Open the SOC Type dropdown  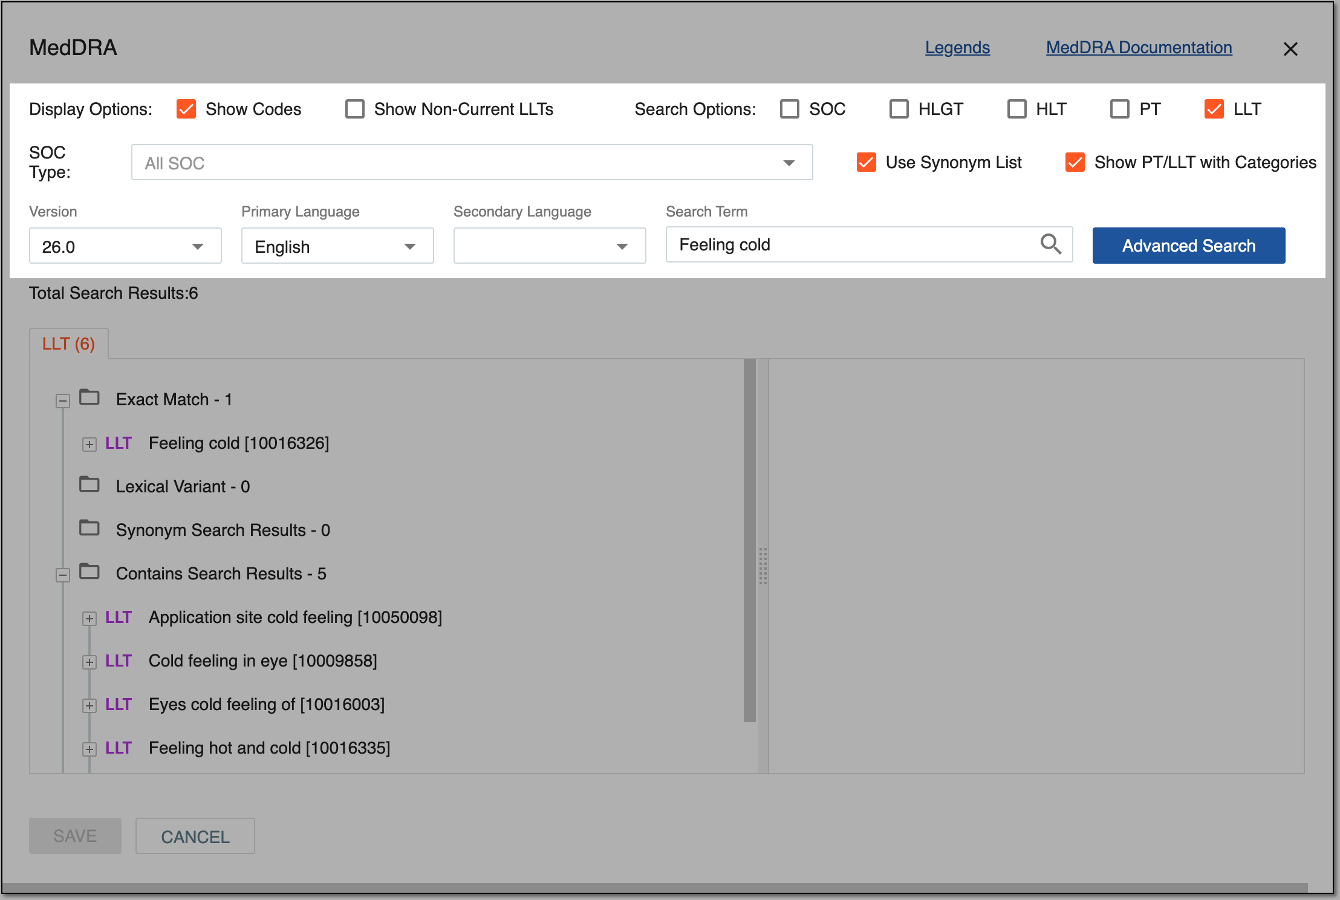coord(472,162)
